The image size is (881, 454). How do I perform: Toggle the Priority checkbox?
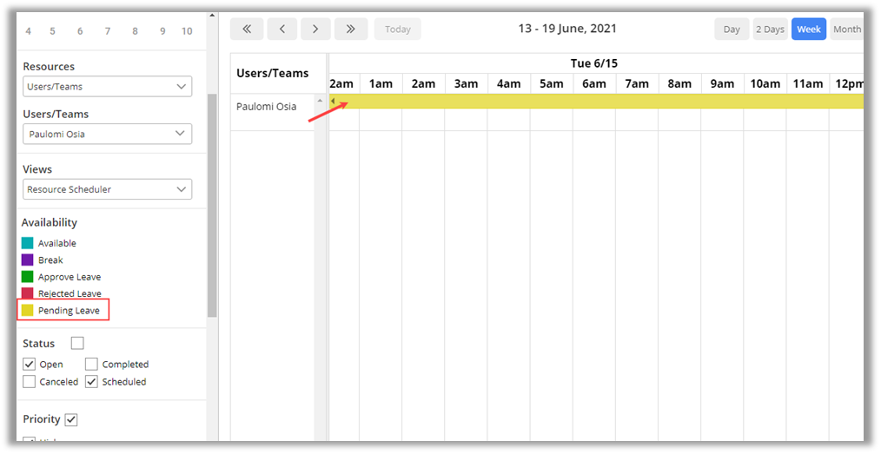(x=71, y=419)
